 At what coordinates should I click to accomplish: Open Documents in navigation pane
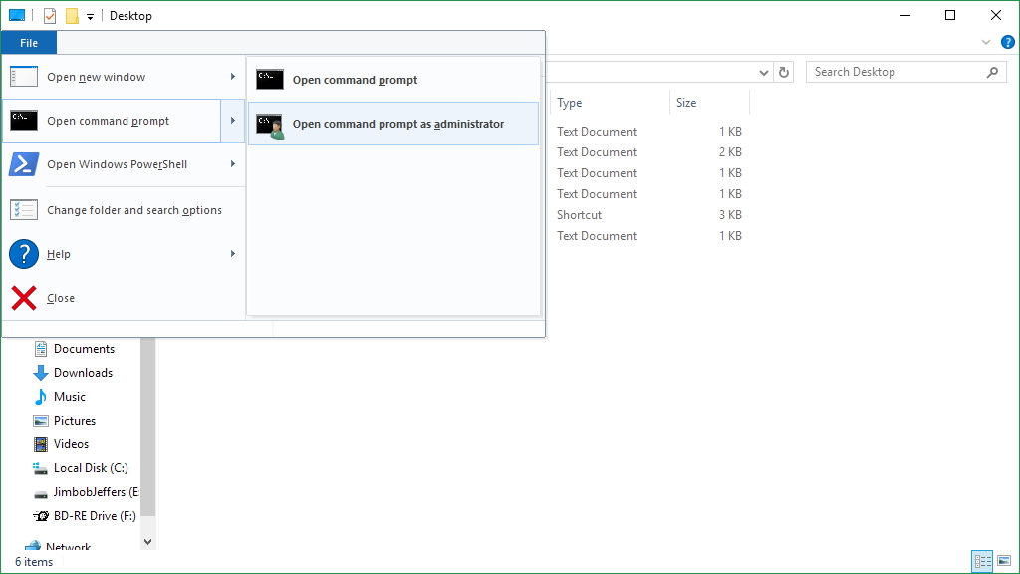(x=84, y=349)
